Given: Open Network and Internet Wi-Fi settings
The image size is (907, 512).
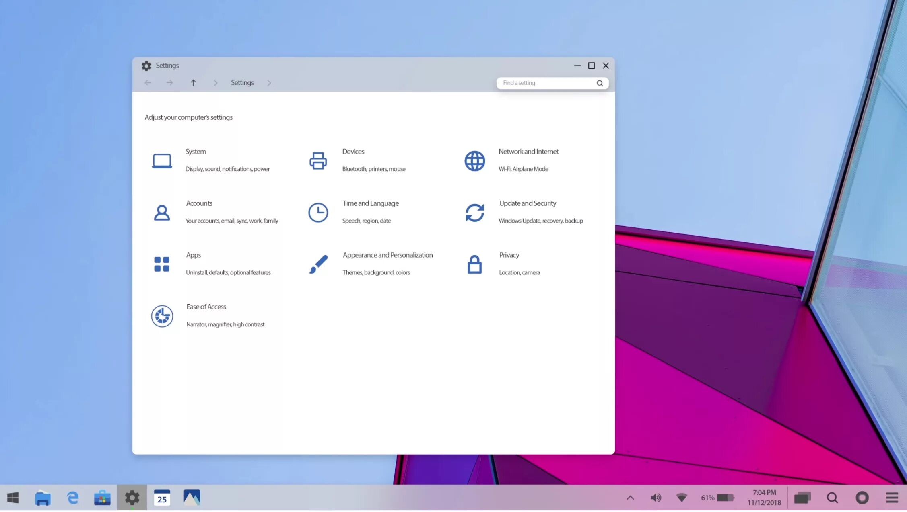Looking at the screenshot, I should click(x=528, y=160).
